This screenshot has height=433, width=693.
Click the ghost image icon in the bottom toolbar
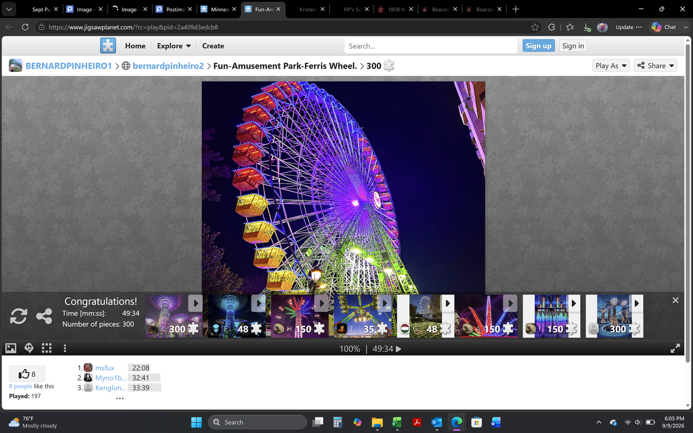[29, 348]
